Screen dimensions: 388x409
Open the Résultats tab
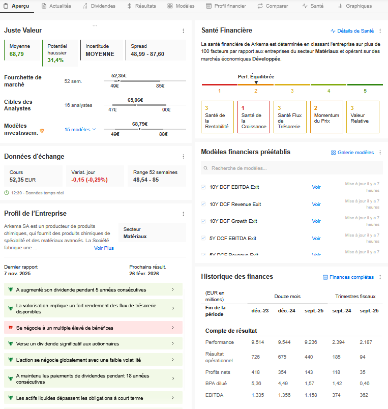click(x=141, y=6)
